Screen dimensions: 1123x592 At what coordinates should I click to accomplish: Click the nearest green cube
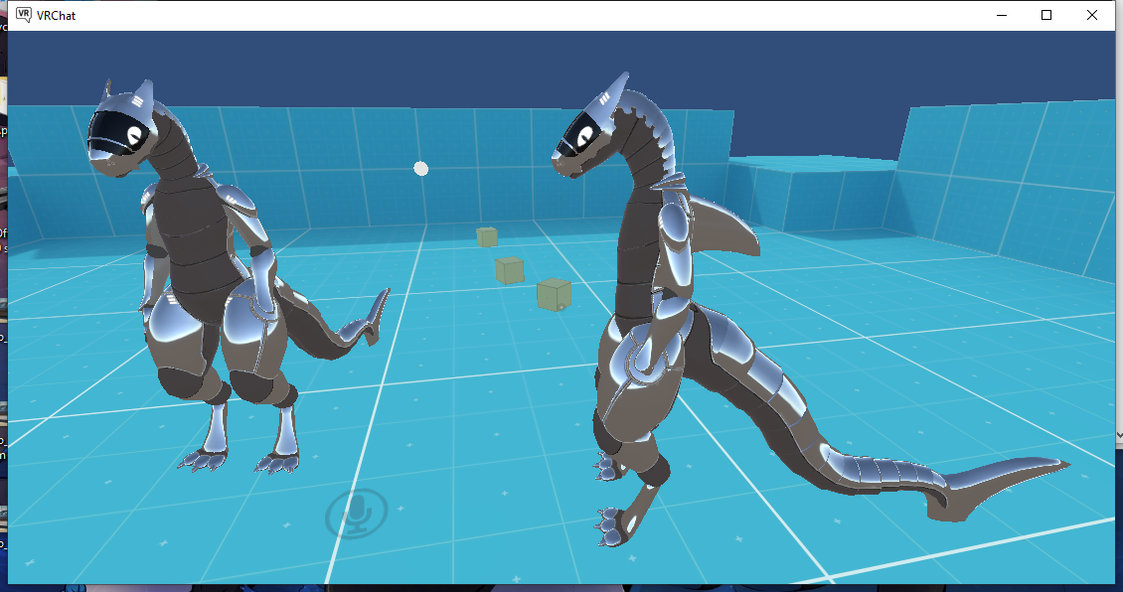coord(555,295)
